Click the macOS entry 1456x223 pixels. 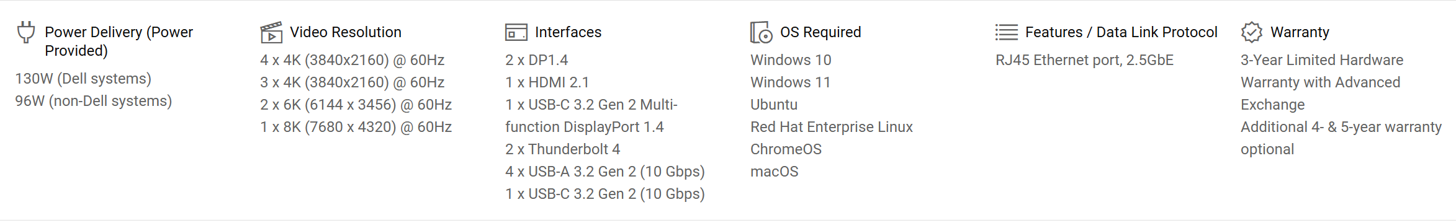(774, 172)
